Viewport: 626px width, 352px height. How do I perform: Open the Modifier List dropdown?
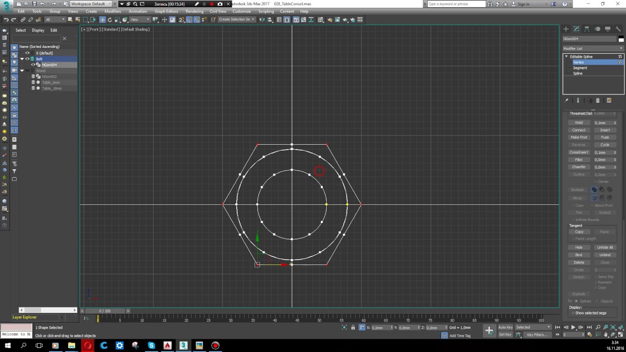tap(593, 48)
